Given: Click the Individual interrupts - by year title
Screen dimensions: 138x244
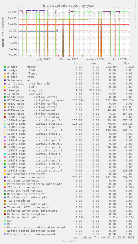Looking at the screenshot, I should point(69,6).
